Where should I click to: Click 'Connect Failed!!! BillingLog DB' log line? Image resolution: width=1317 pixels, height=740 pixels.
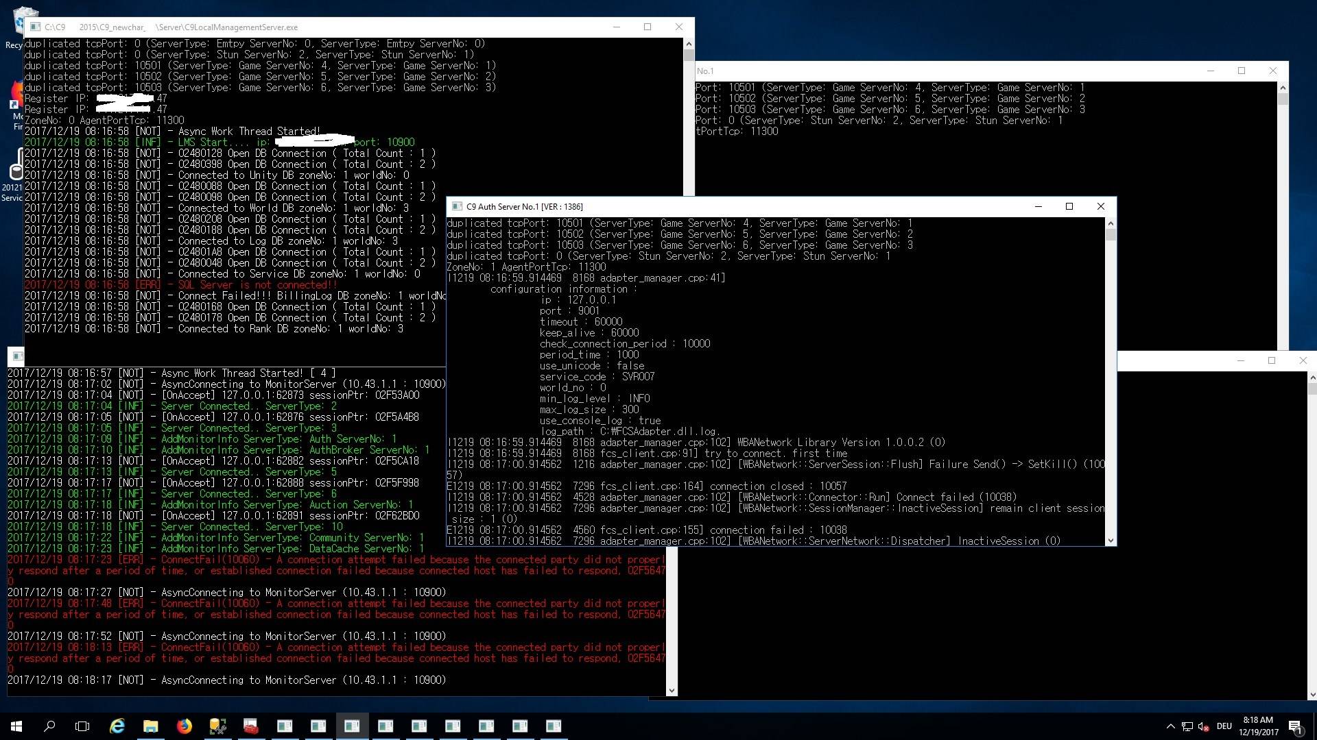tap(235, 296)
